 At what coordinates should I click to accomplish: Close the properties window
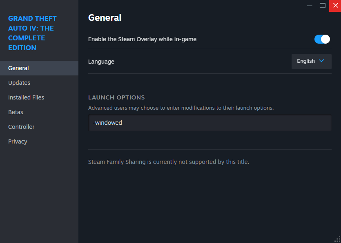[335, 6]
